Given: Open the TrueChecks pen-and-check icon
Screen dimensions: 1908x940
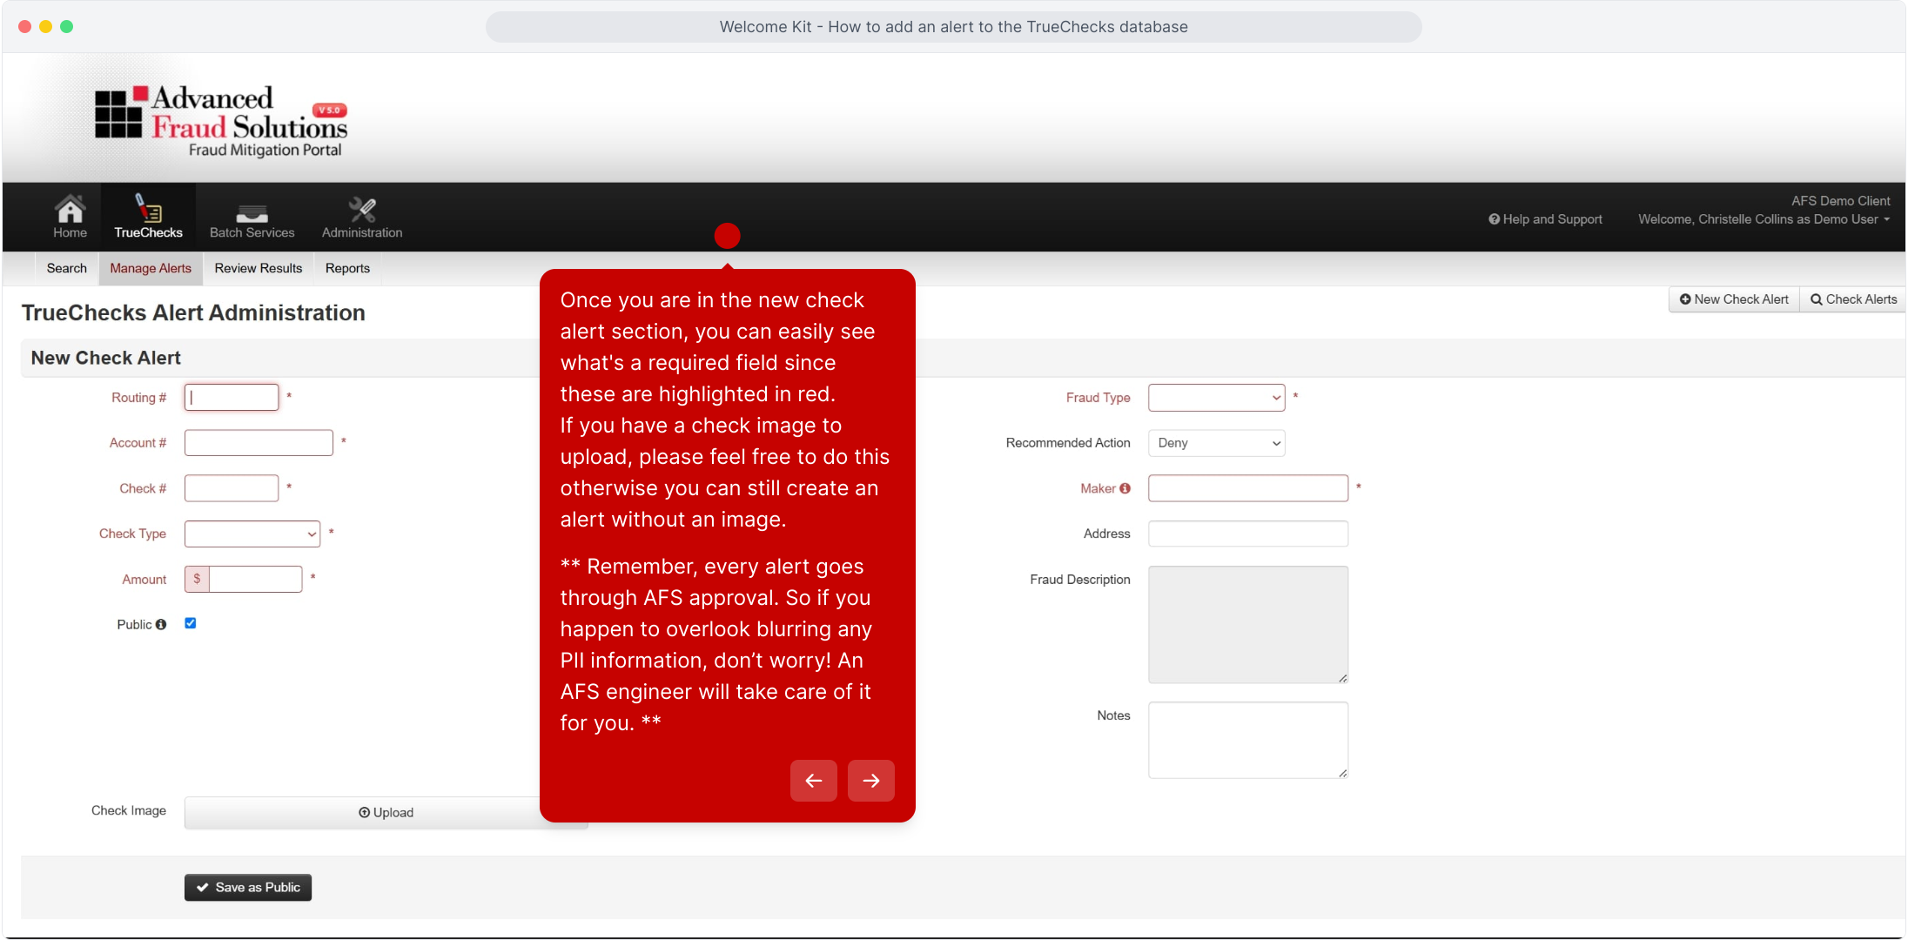Looking at the screenshot, I should [148, 209].
